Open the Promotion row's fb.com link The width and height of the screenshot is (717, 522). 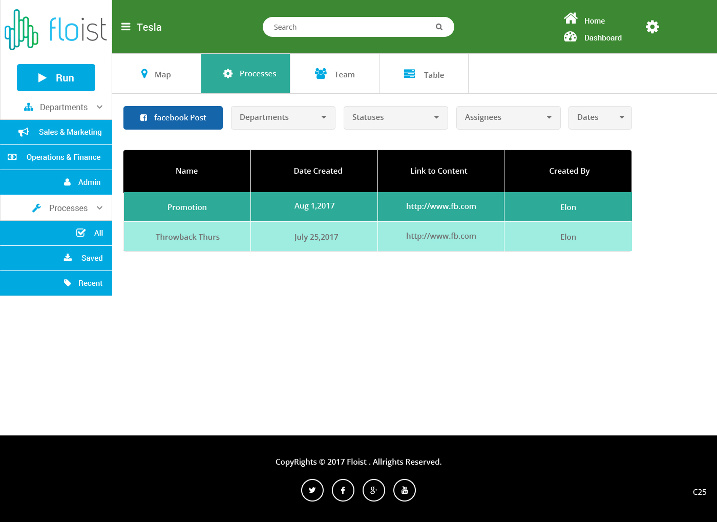coord(441,206)
